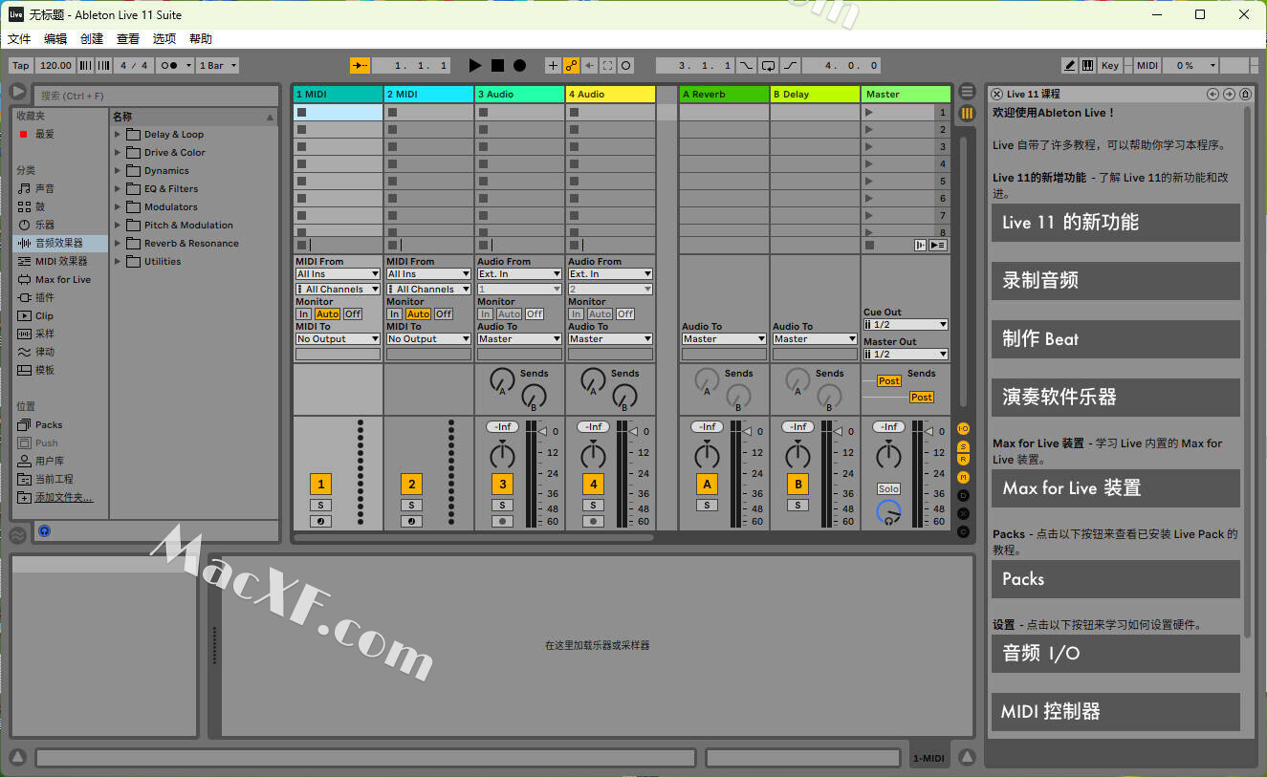The width and height of the screenshot is (1267, 777).
Task: Expand the Dynamics folder
Action: coord(118,171)
